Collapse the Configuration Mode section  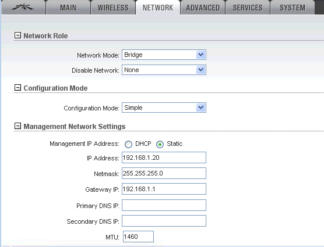point(17,88)
